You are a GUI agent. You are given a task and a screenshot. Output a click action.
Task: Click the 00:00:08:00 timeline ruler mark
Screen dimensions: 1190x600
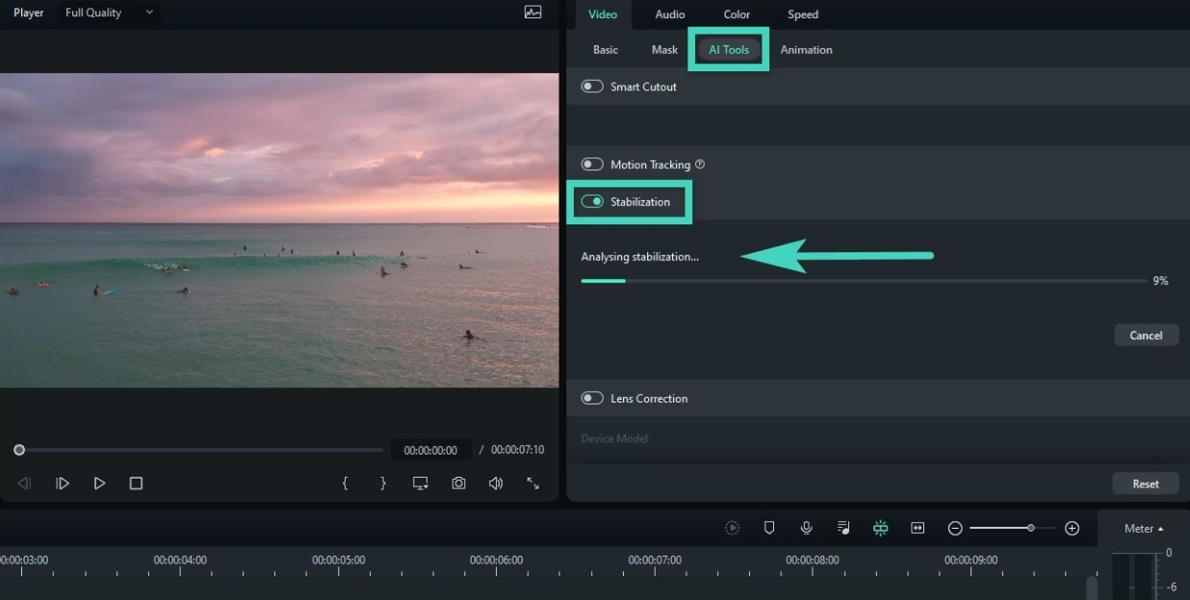click(x=812, y=560)
